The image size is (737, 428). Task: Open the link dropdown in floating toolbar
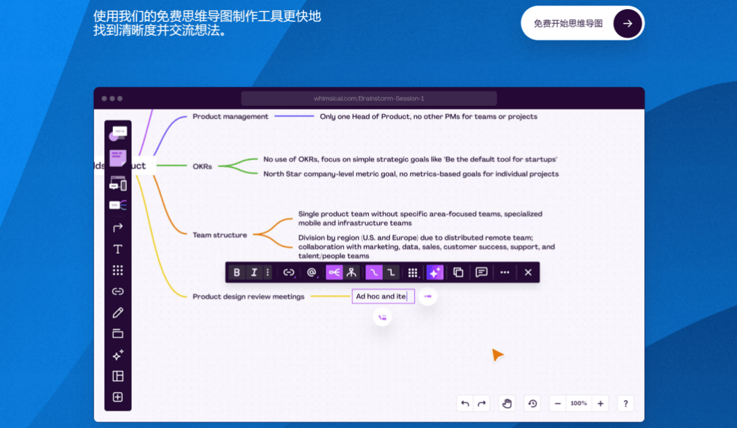click(289, 273)
